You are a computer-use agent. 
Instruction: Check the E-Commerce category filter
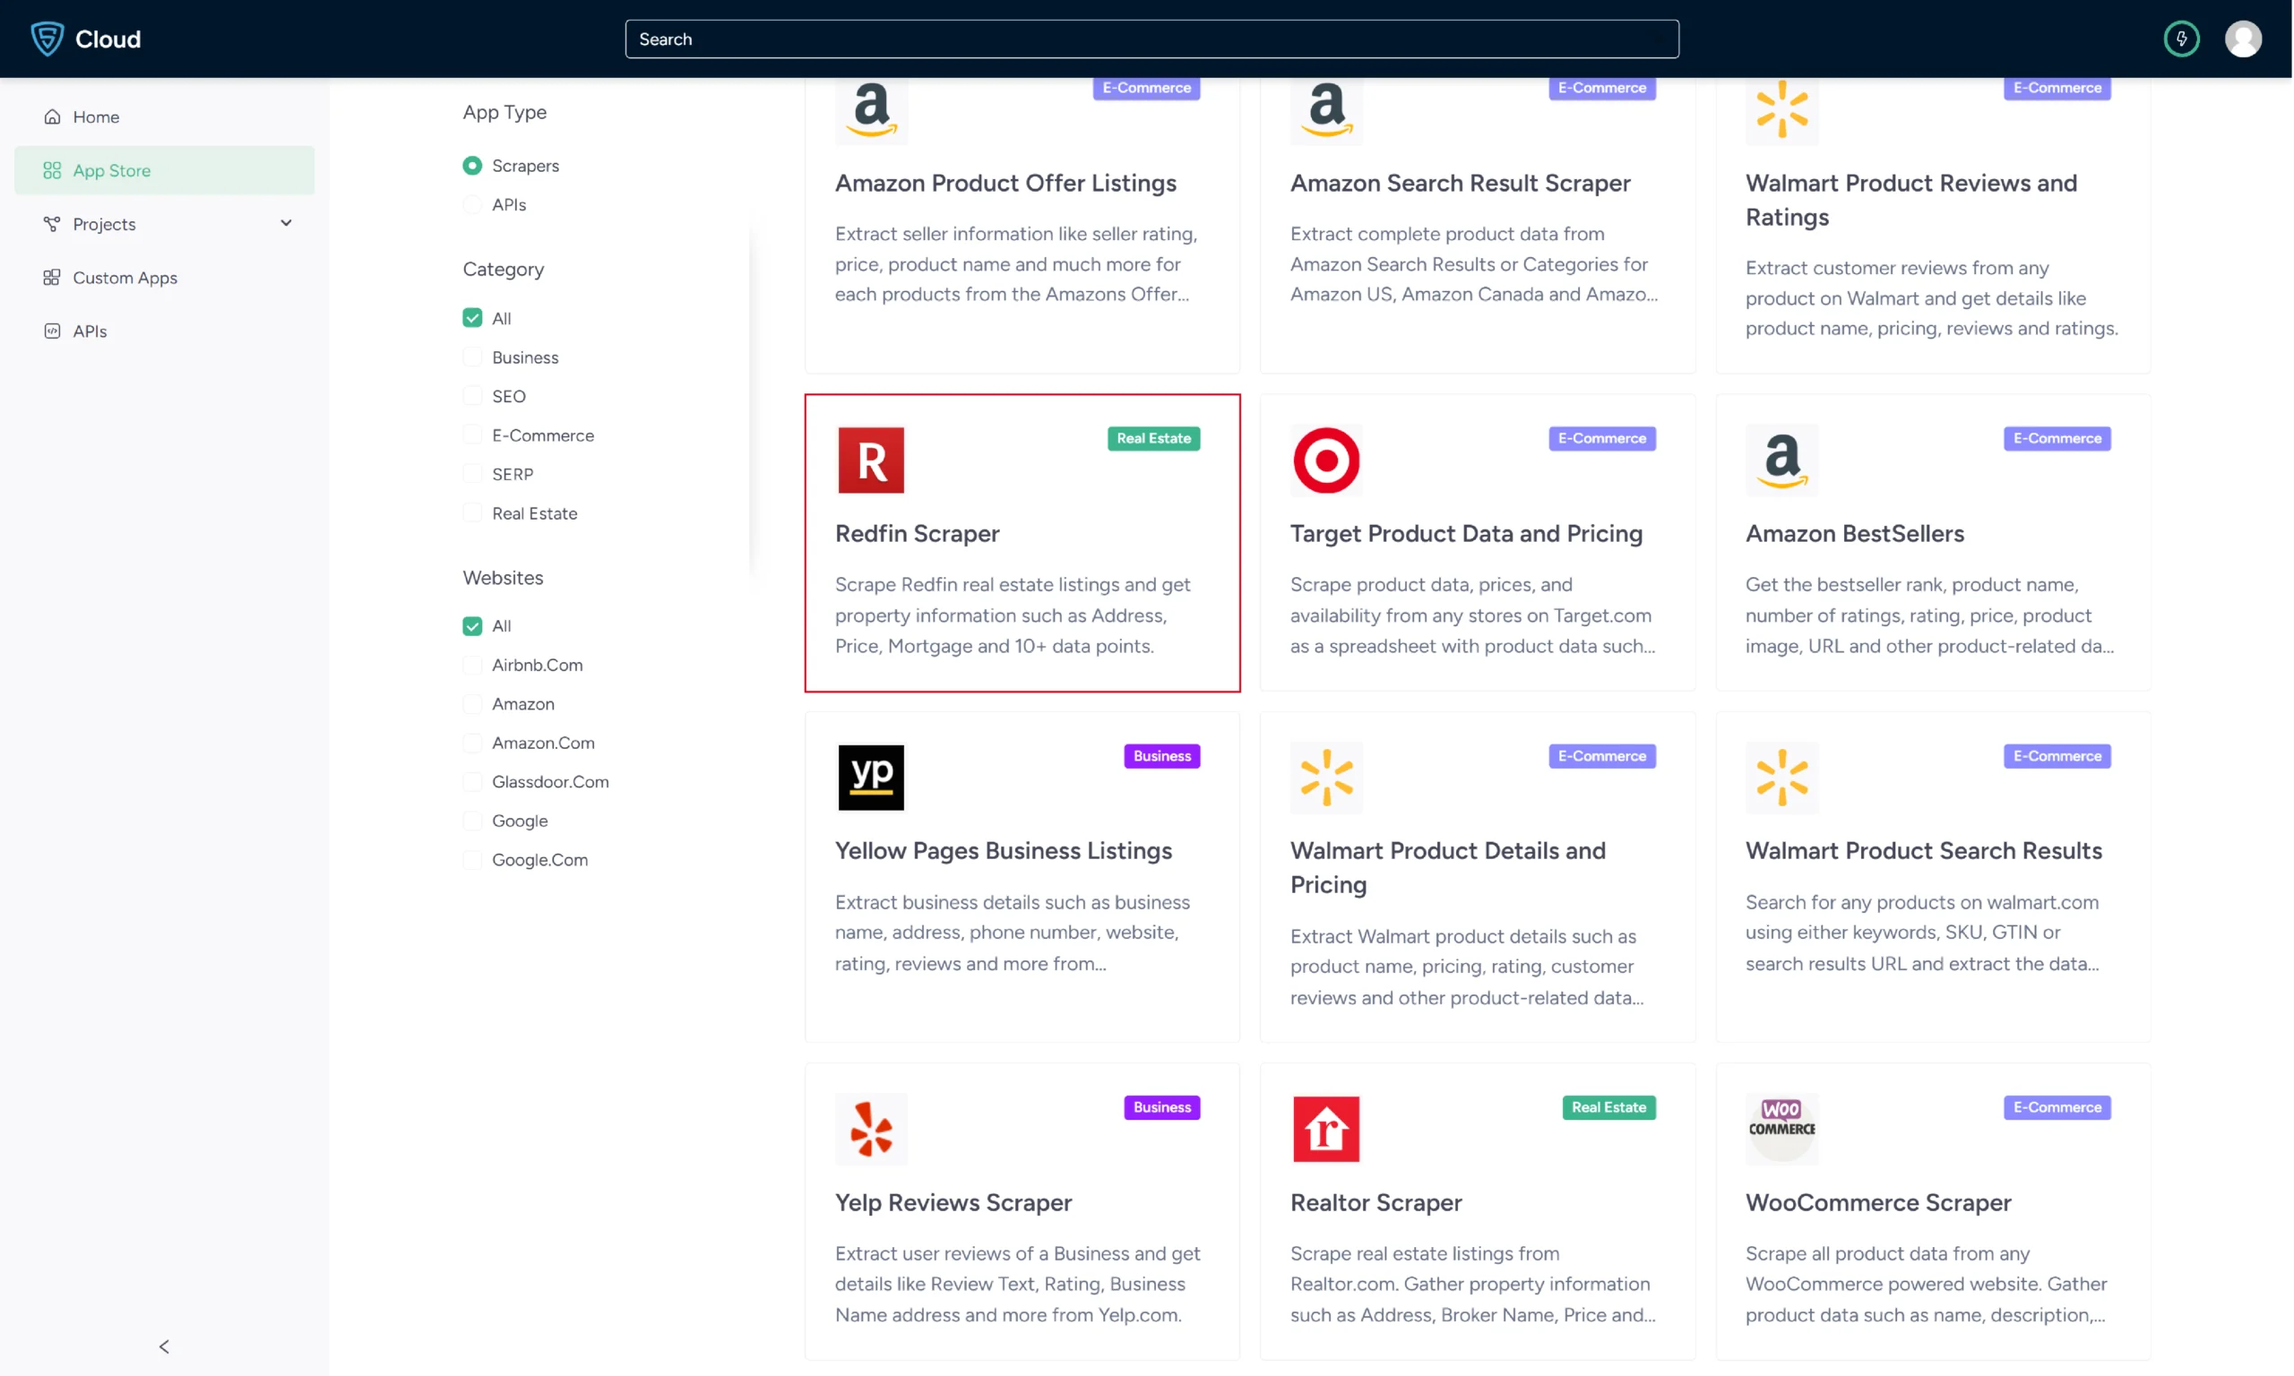[x=472, y=434]
